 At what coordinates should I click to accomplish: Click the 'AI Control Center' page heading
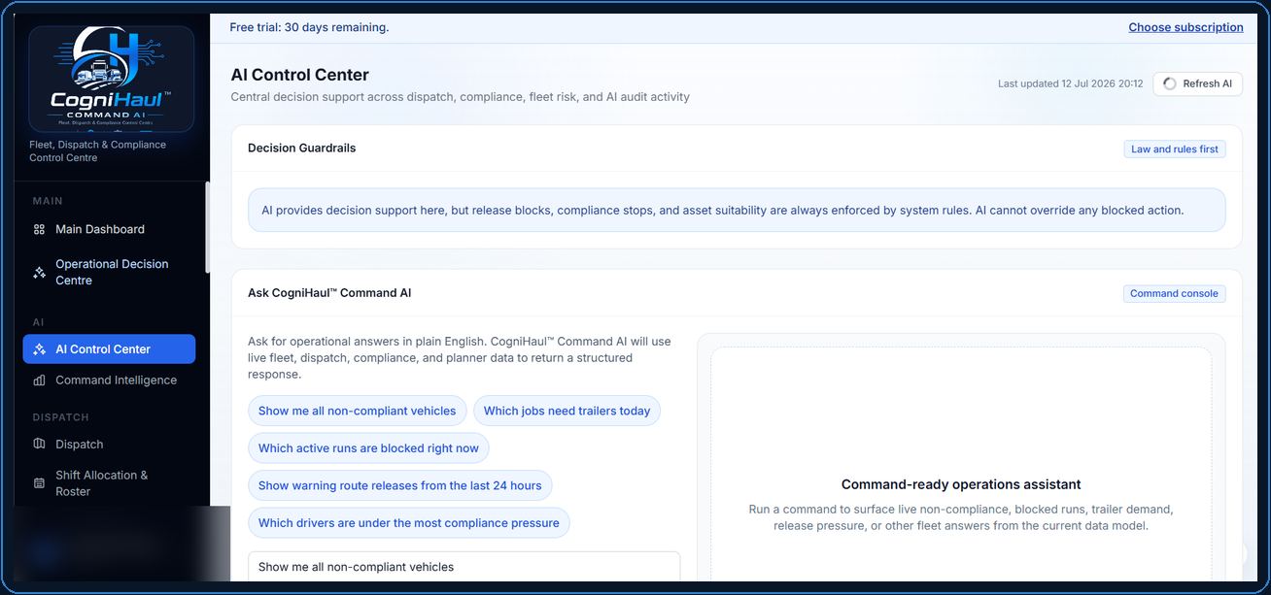(300, 75)
